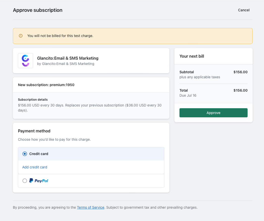Image resolution: width=264 pixels, height=221 pixels.
Task: Click the Subtotal label
Action: 187,72
